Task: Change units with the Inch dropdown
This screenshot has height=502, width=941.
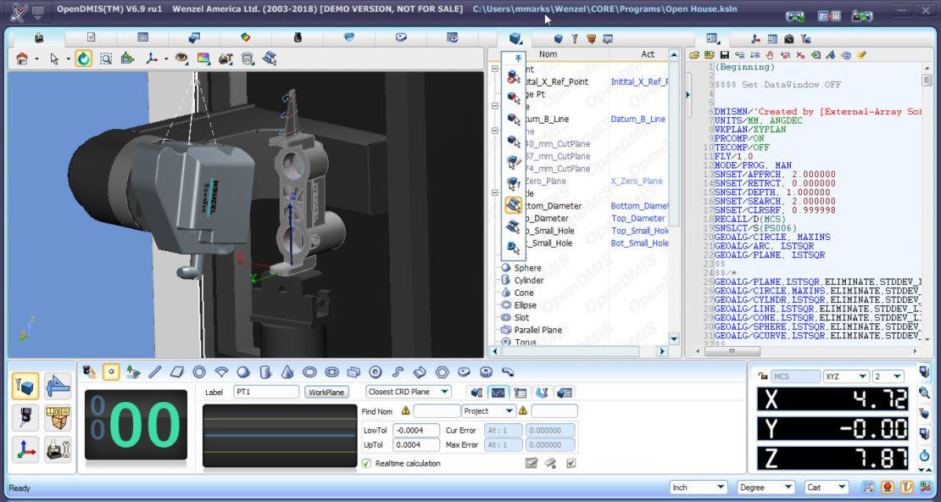Action: point(697,487)
